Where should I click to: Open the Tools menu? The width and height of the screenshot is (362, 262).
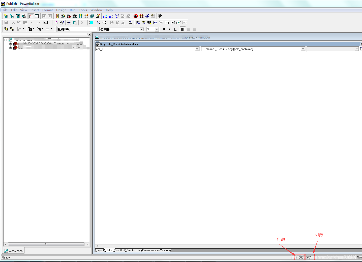pyautogui.click(x=83, y=10)
